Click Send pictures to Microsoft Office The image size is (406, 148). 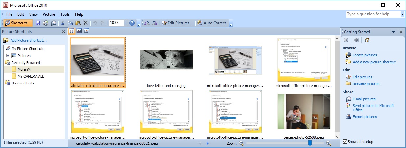click(x=373, y=108)
